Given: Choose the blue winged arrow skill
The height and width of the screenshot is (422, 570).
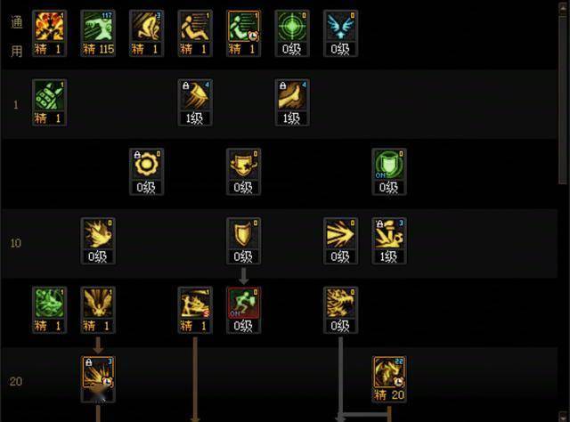Looking at the screenshot, I should click(x=340, y=34).
